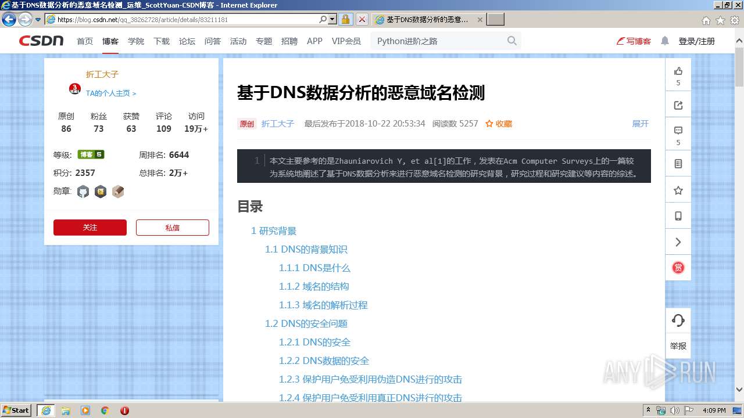This screenshot has height=418, width=744.
Task: Show hidden tray icons arrow
Action: pyautogui.click(x=648, y=410)
